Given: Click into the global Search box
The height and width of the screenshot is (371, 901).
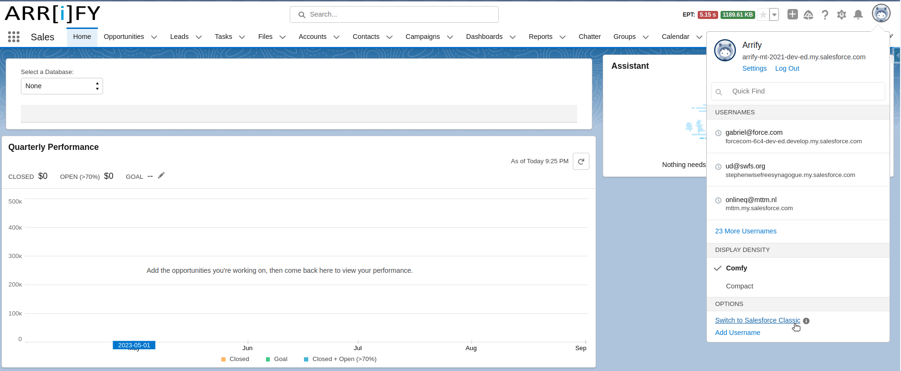Looking at the screenshot, I should (x=394, y=14).
